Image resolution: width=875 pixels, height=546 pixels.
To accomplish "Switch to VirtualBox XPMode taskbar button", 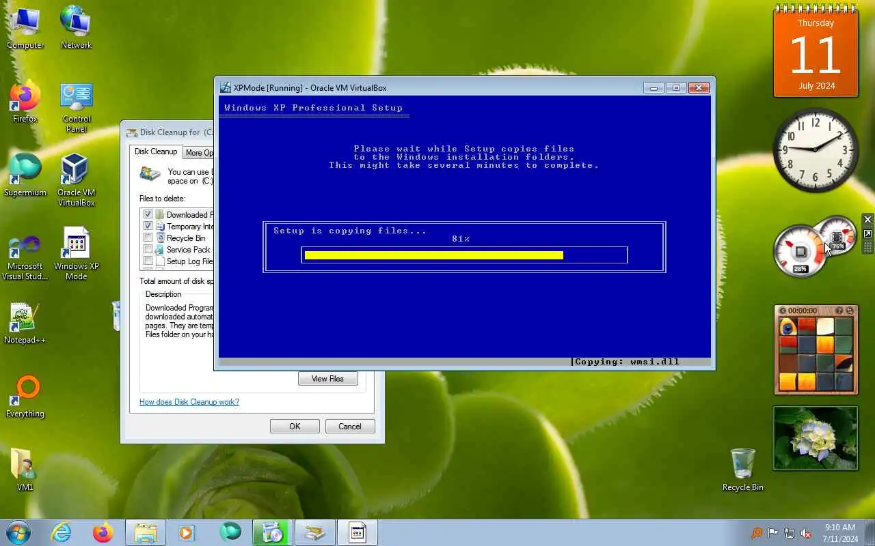I will tap(272, 532).
